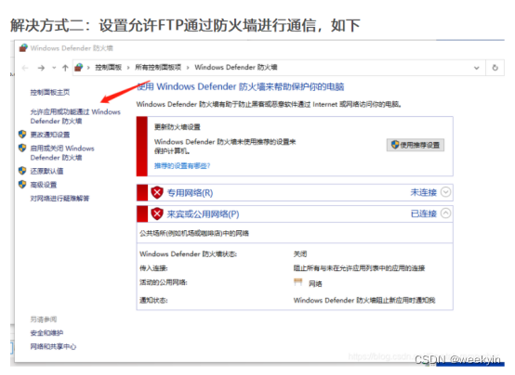Image resolution: width=515 pixels, height=375 pixels.
Task: Select Windows Defender 防火墙 breadcrumb item
Action: pos(236,67)
